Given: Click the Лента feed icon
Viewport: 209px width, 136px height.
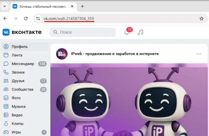Looking at the screenshot, I should click(6, 55).
